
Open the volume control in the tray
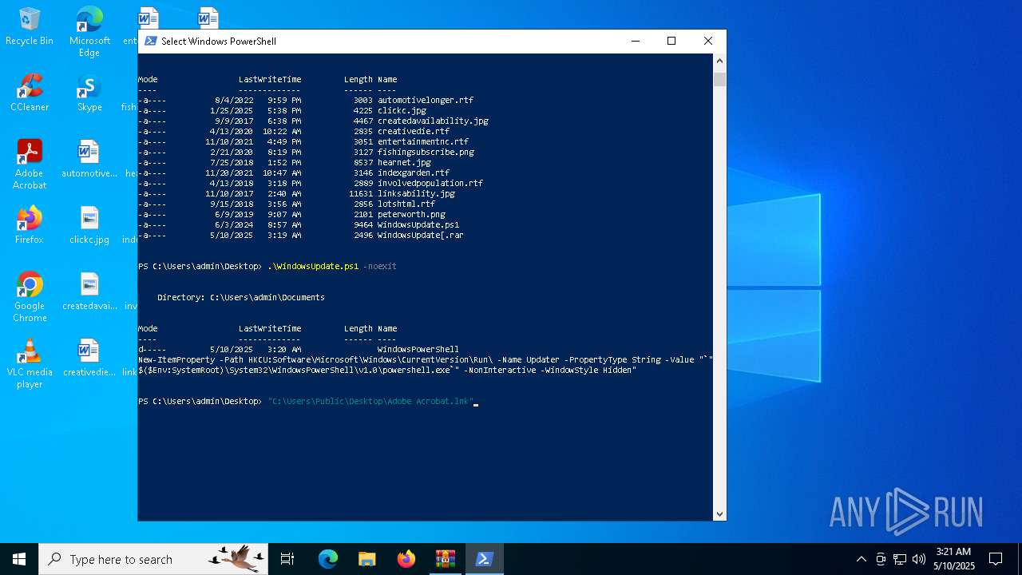pyautogui.click(x=919, y=559)
